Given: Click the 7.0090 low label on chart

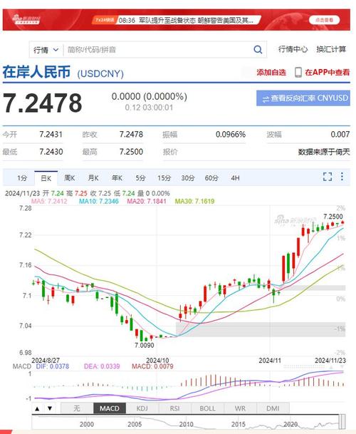Looking at the screenshot, I should 144,345.
